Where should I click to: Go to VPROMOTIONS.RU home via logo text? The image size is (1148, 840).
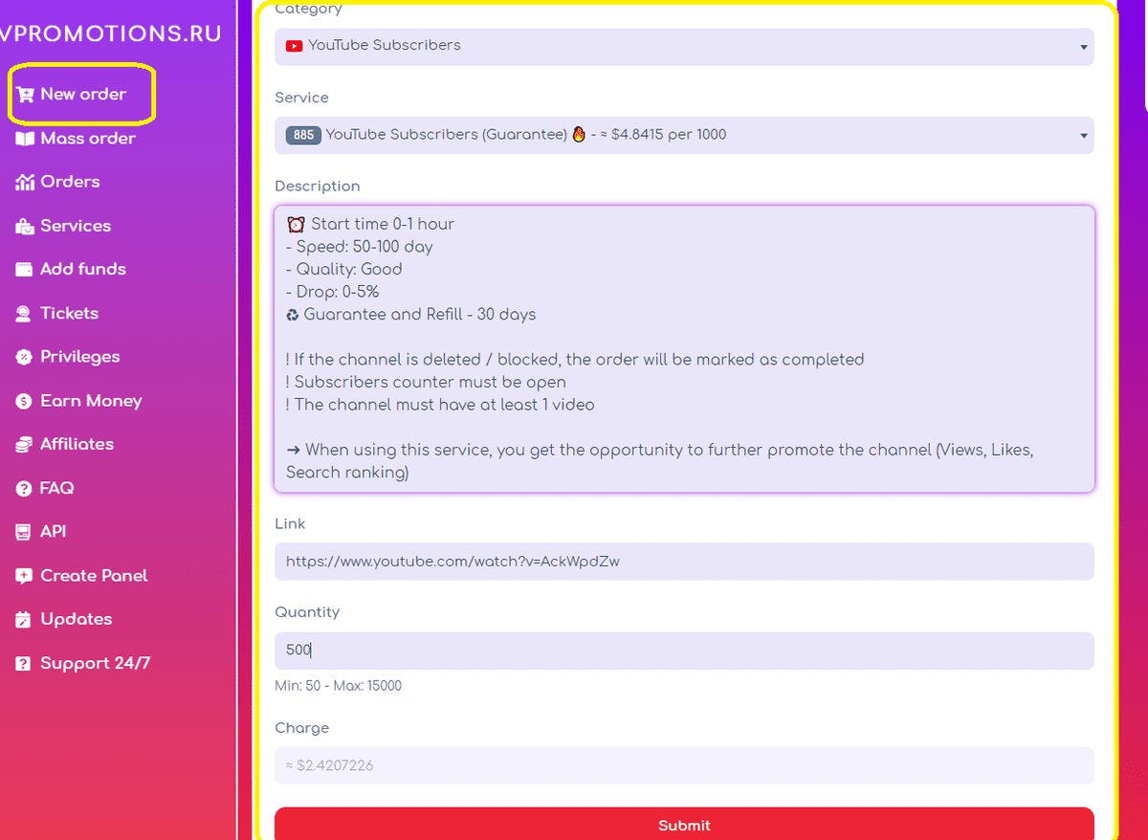coord(111,33)
